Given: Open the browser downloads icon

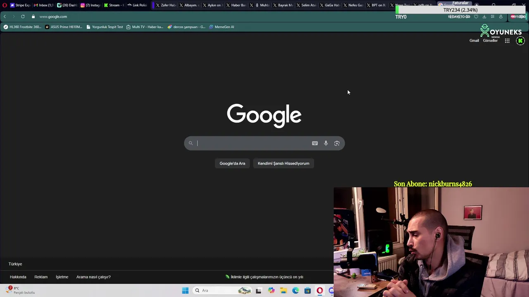Looking at the screenshot, I should pos(484,16).
